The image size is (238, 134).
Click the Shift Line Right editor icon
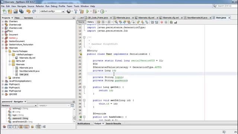pyautogui.click(x=156, y=22)
